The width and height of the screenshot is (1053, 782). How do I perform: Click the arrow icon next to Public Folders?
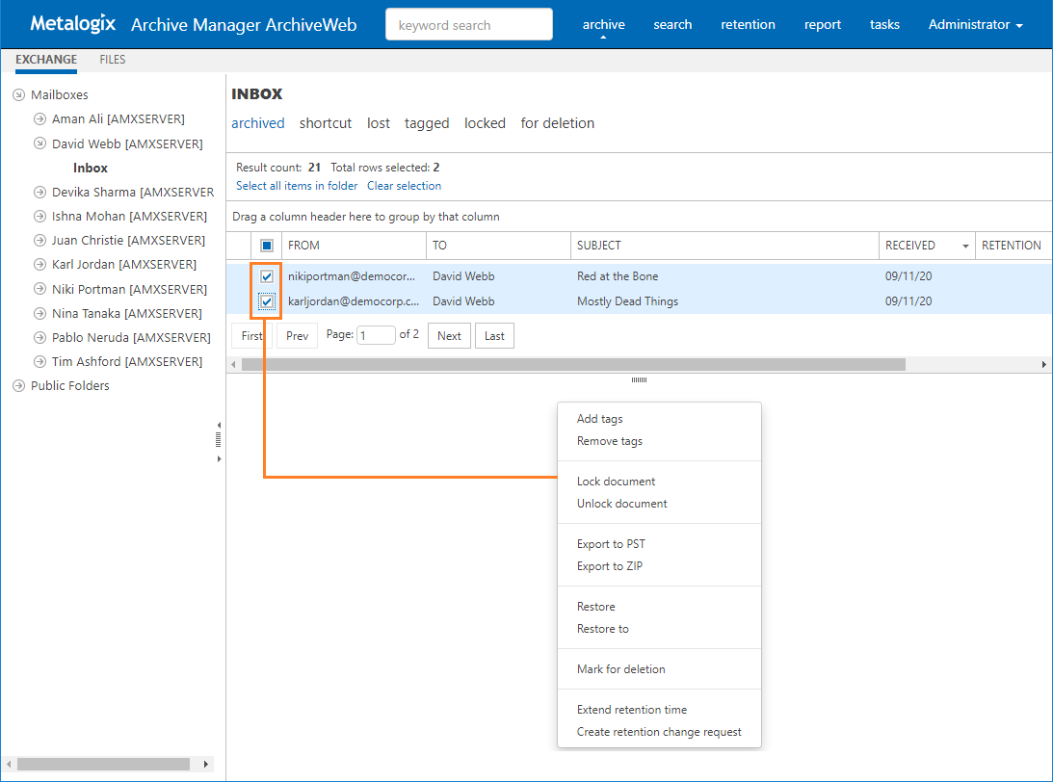[x=18, y=386]
